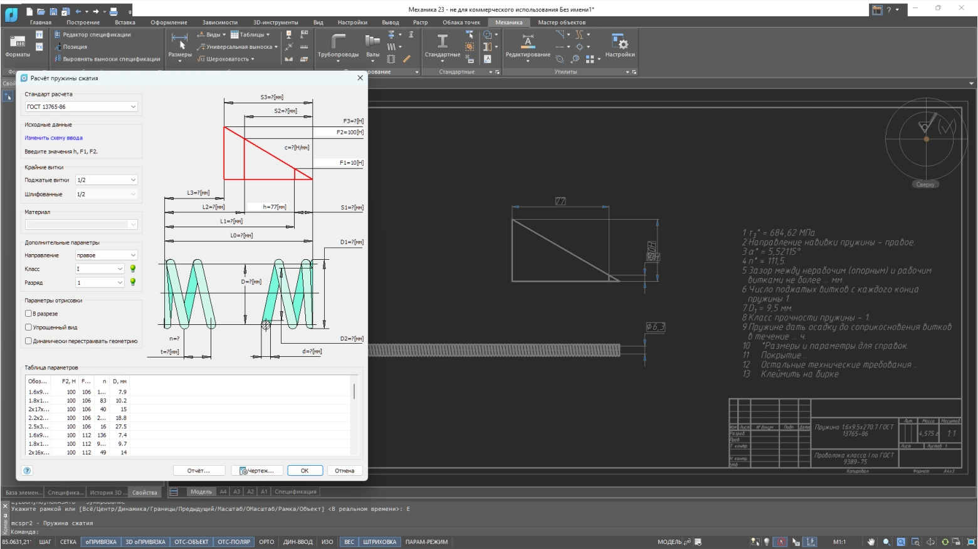Toggle ОРТО mode in status bar
The image size is (978, 549).
pos(266,542)
